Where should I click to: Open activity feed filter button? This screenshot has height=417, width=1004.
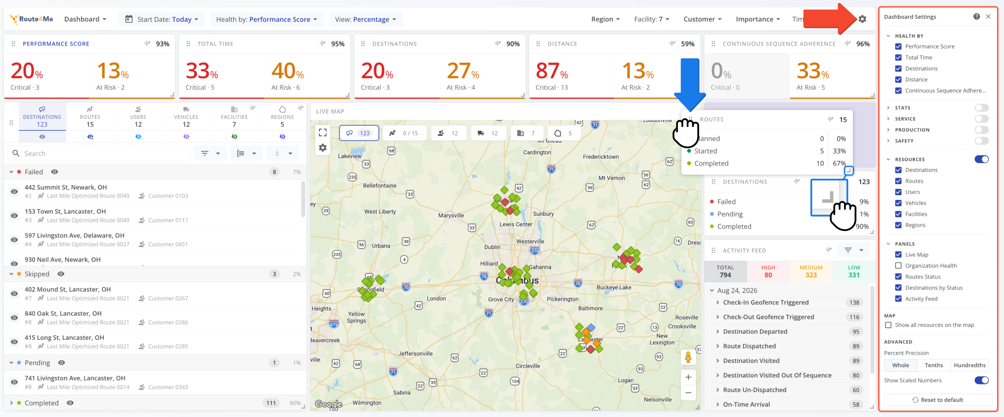854,250
